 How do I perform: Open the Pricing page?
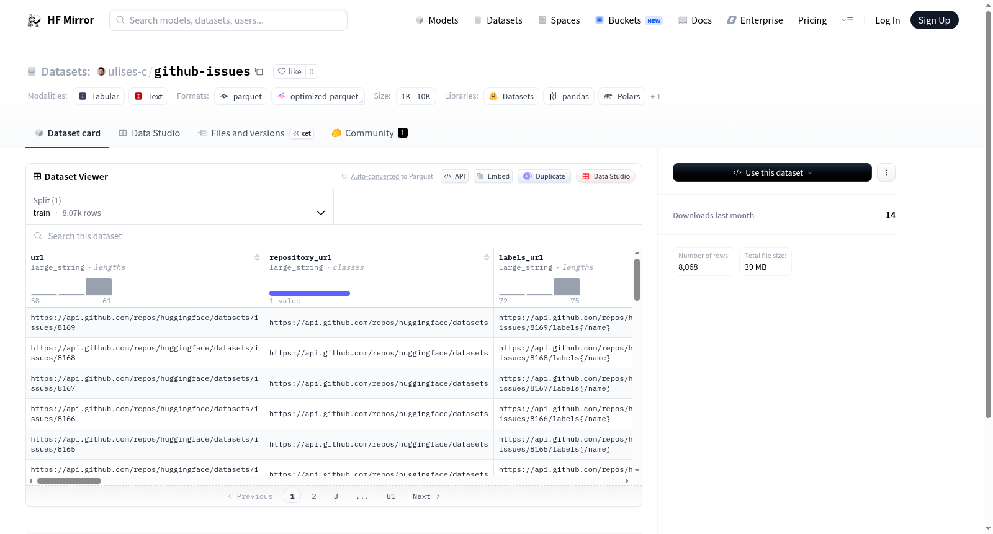(812, 20)
